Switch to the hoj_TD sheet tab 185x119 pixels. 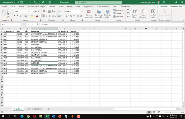28,109
